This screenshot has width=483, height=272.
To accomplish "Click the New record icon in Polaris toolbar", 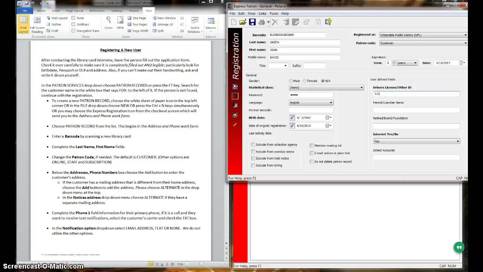I will pos(234,22).
